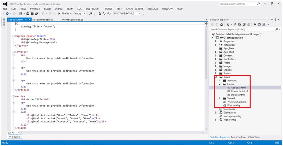
Task: Switch to the AccountModels.cs tab
Action: pos(43,19)
